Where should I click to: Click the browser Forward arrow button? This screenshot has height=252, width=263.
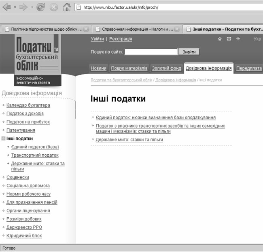tap(24, 7)
